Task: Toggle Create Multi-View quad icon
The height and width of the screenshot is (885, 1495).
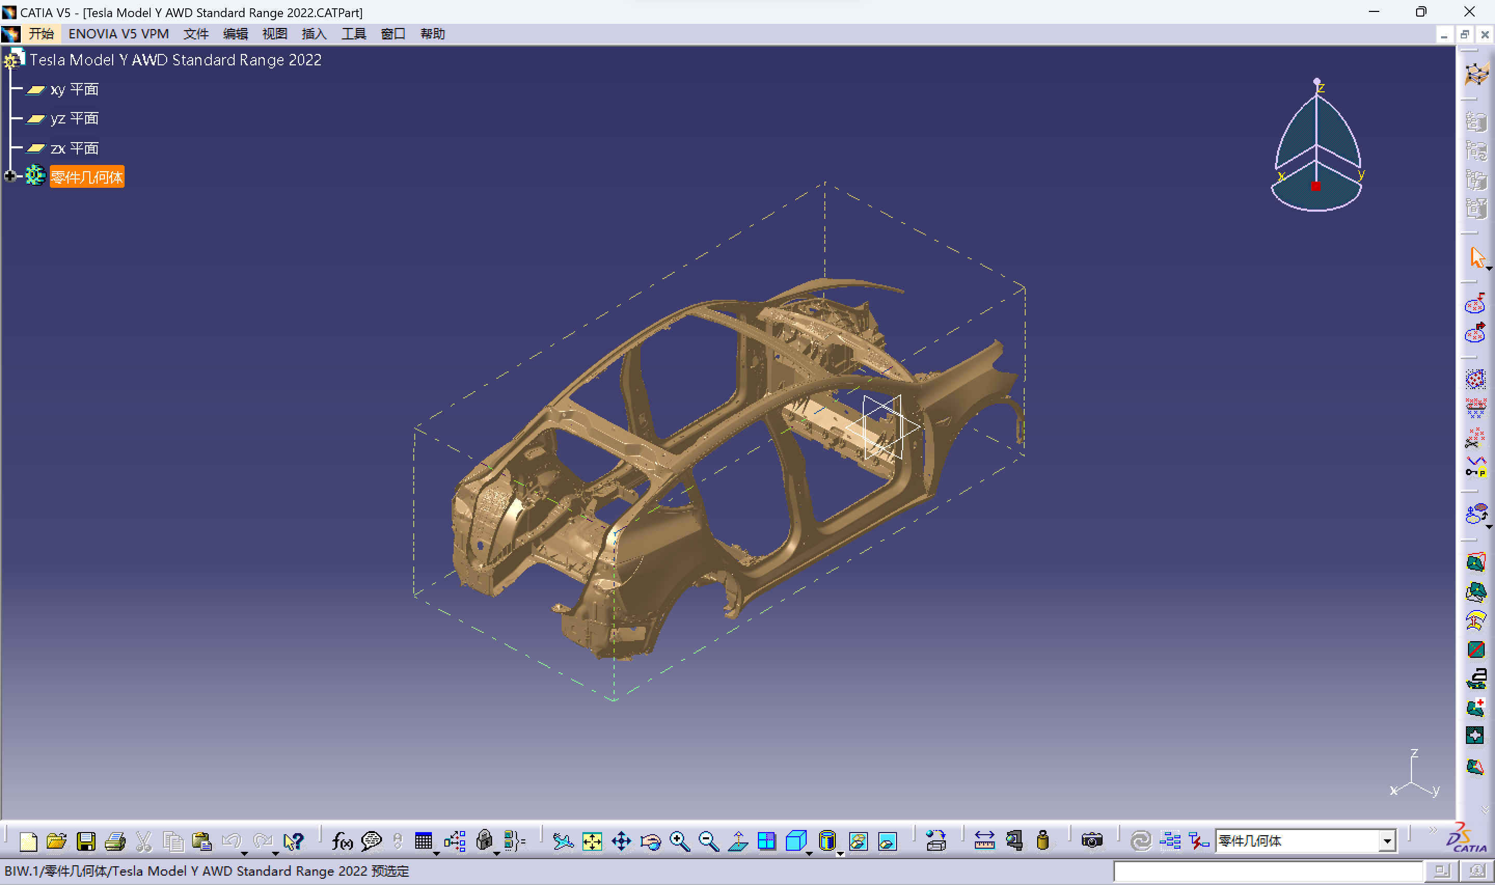Action: (767, 841)
